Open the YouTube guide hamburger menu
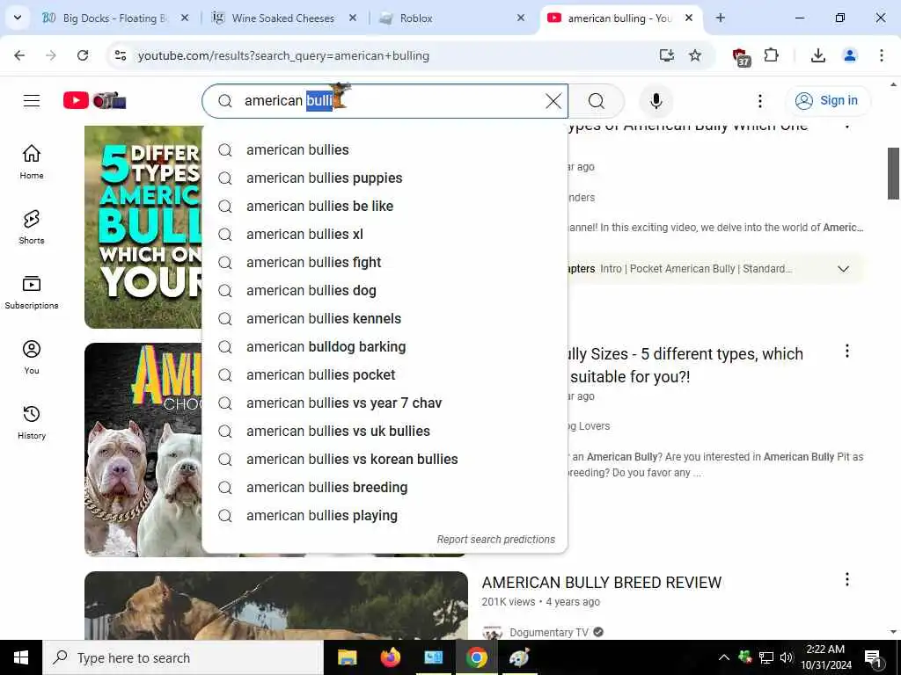 32,101
